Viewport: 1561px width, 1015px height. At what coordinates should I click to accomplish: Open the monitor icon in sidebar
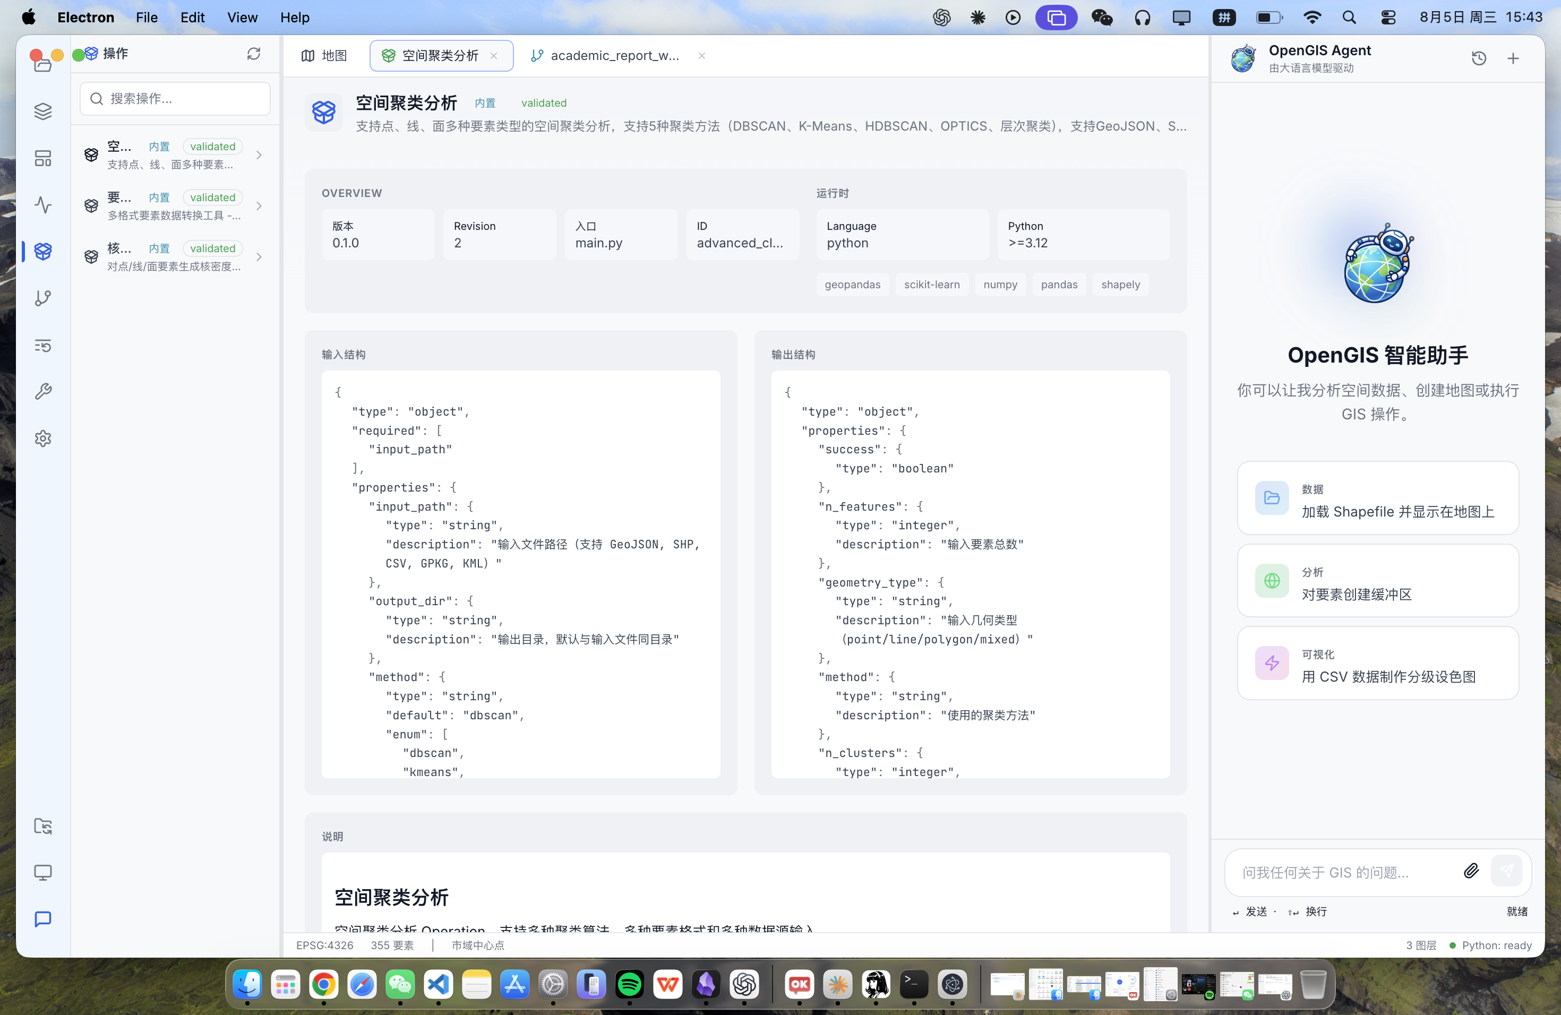44,873
